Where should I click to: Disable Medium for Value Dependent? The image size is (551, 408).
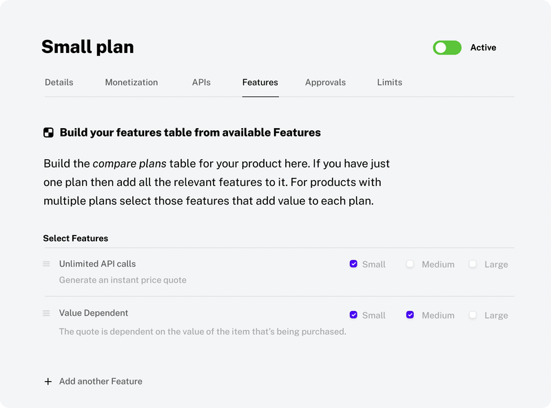[x=410, y=315]
